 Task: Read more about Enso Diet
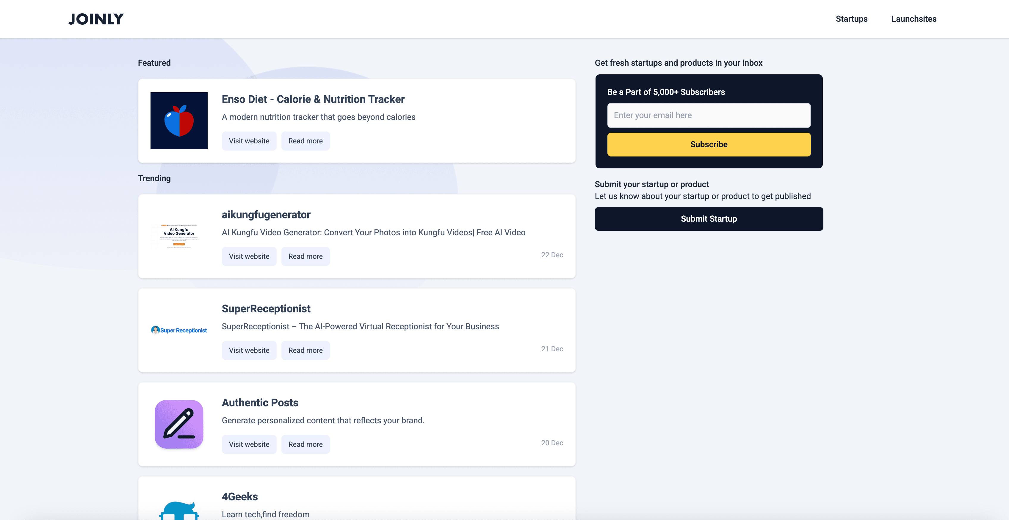305,141
